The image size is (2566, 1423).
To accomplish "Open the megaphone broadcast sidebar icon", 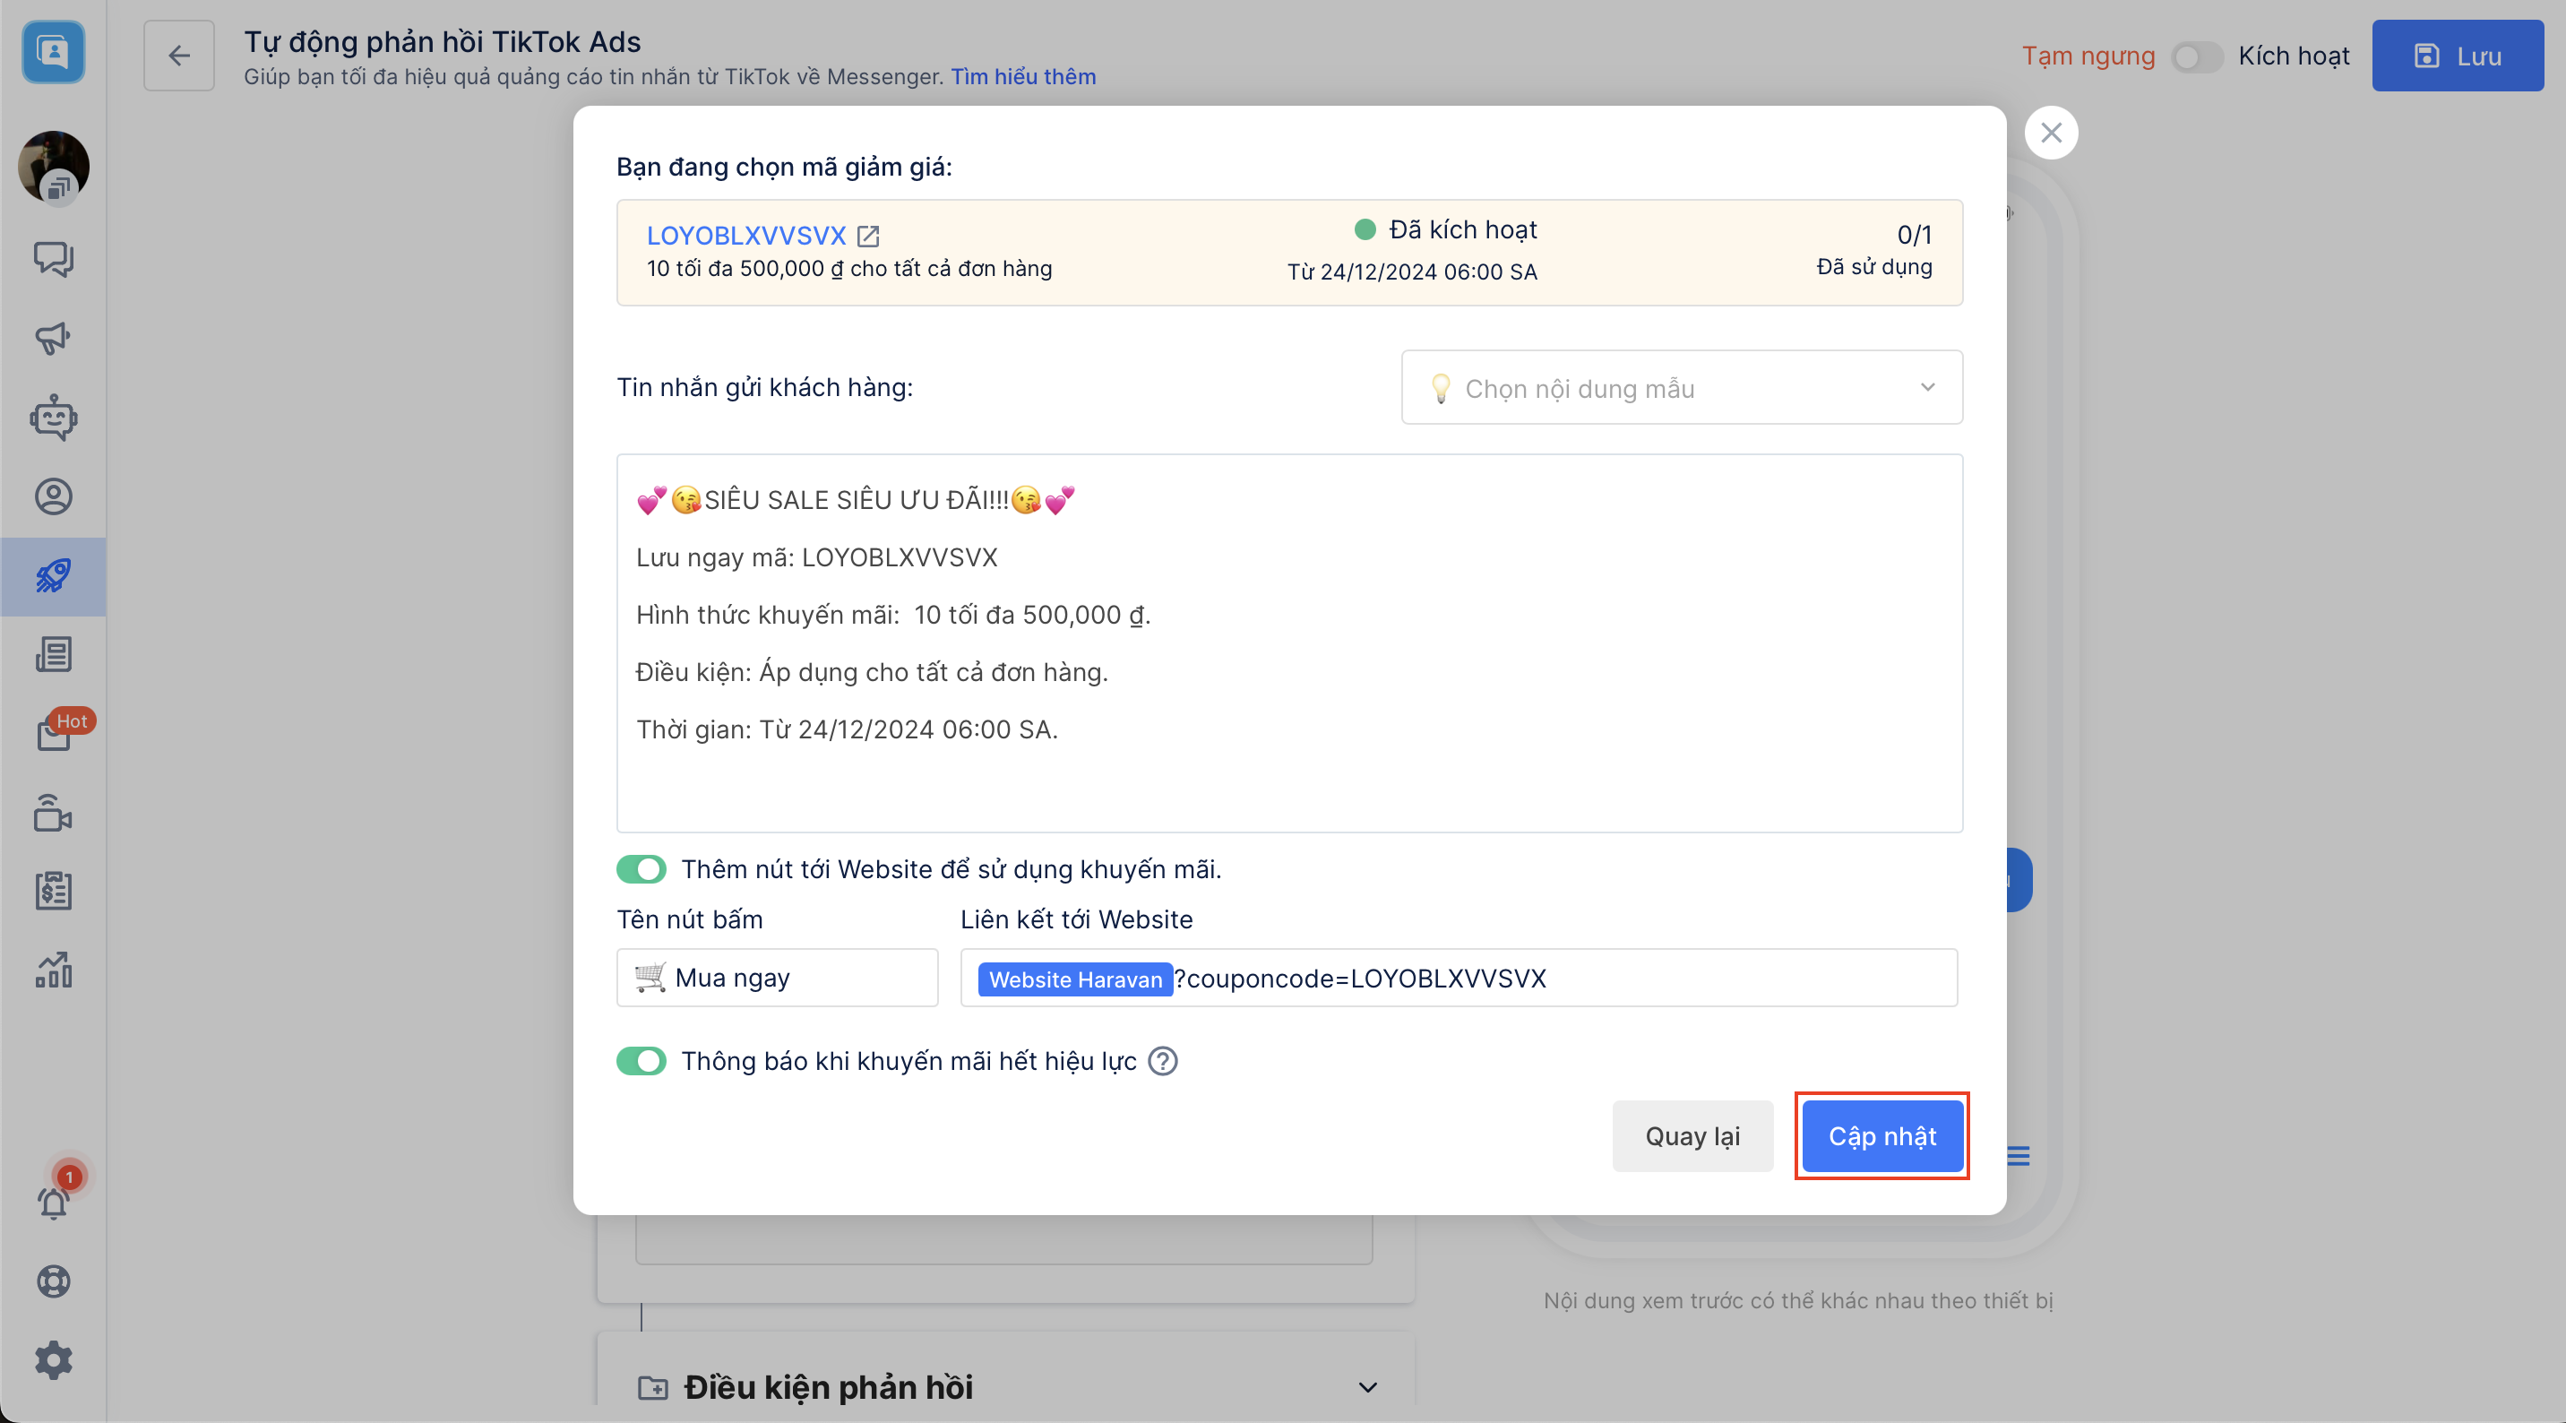I will point(53,338).
